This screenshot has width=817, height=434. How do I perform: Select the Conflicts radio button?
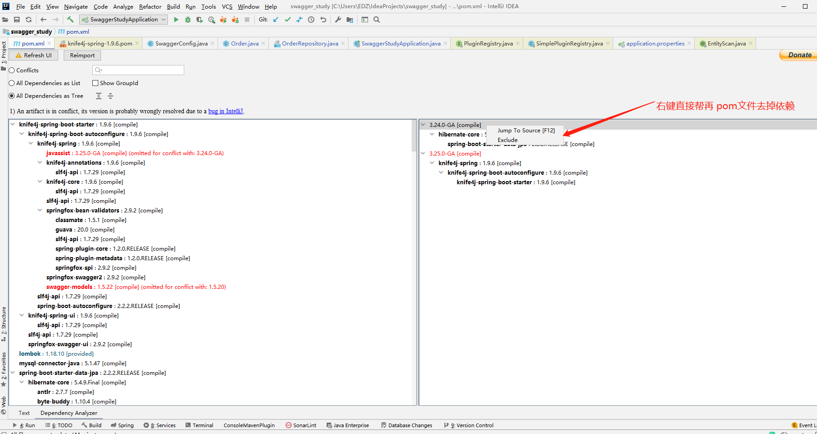tap(12, 70)
